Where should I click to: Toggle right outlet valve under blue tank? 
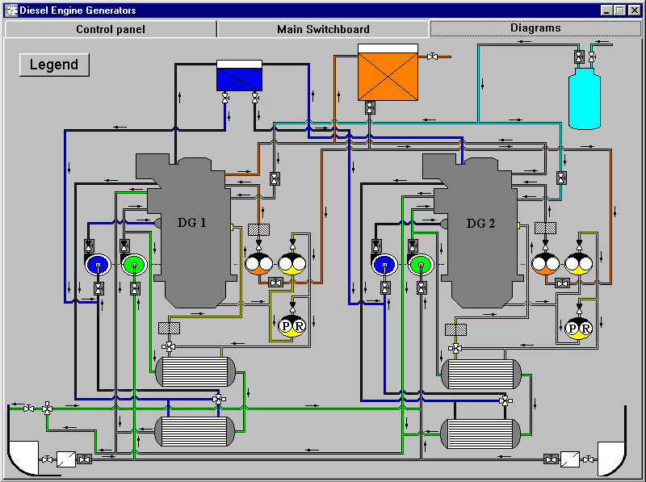pyautogui.click(x=255, y=98)
